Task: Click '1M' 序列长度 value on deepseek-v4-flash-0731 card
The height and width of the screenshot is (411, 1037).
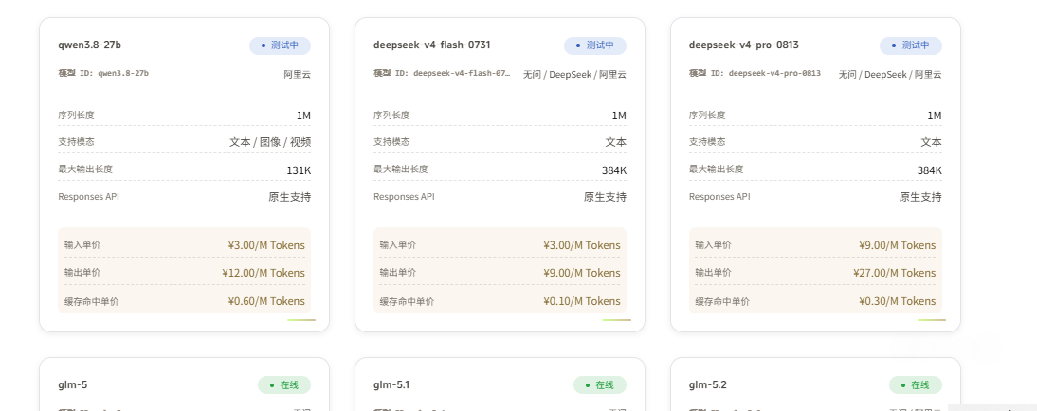Action: (619, 116)
